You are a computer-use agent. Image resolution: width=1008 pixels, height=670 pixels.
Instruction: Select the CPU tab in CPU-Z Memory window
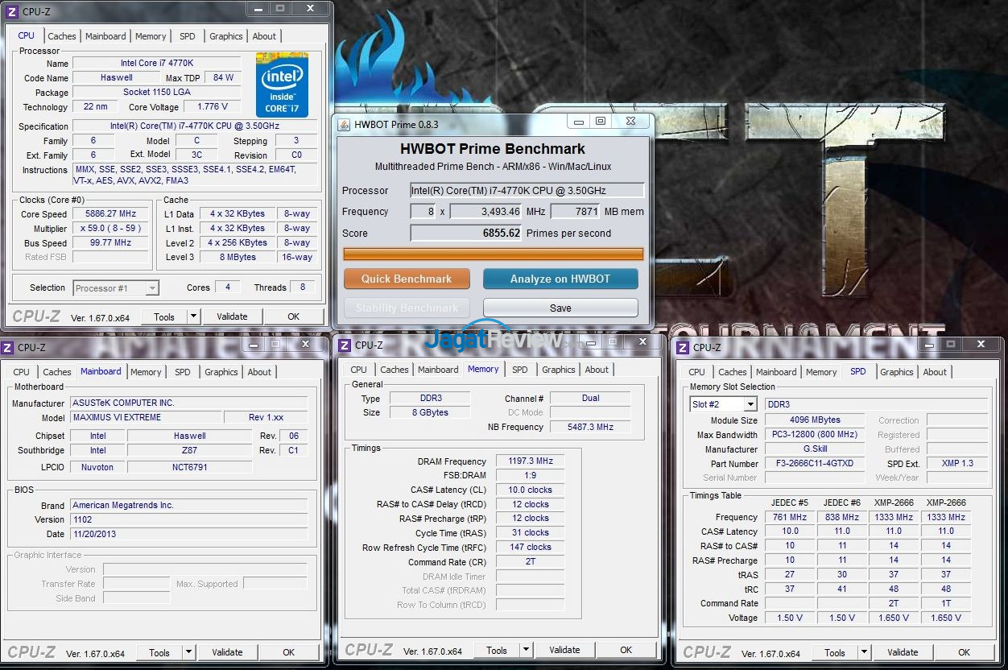tap(359, 370)
